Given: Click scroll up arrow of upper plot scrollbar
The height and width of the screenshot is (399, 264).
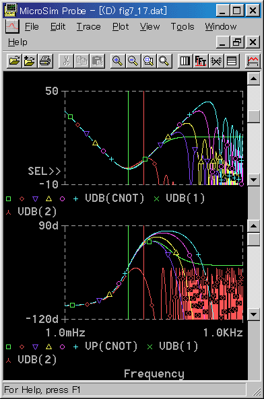Looking at the screenshot, I should click(x=254, y=79).
